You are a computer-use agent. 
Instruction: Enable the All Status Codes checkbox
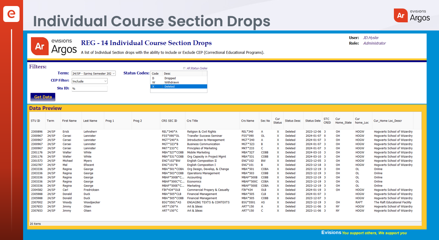tap(184, 68)
